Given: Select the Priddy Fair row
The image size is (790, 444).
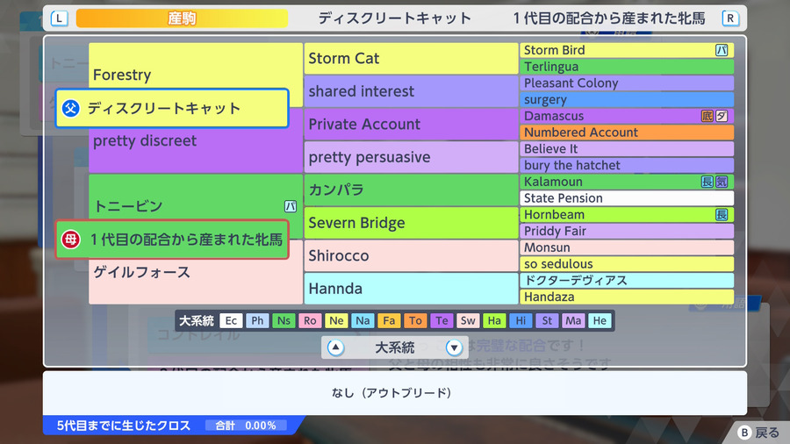Looking at the screenshot, I should (x=627, y=231).
